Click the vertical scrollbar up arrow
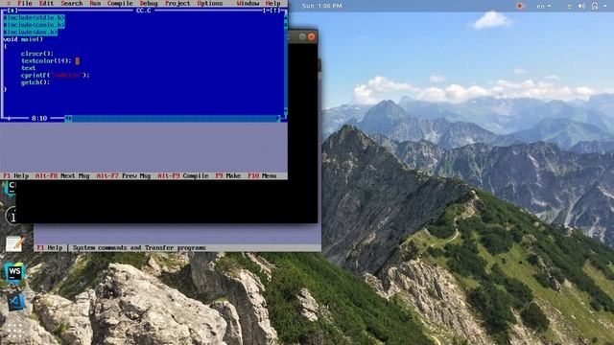The width and height of the screenshot is (614, 345). pyautogui.click(x=286, y=17)
